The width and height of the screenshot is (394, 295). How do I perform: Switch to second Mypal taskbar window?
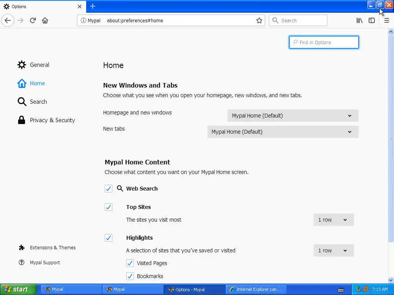pos(132,290)
